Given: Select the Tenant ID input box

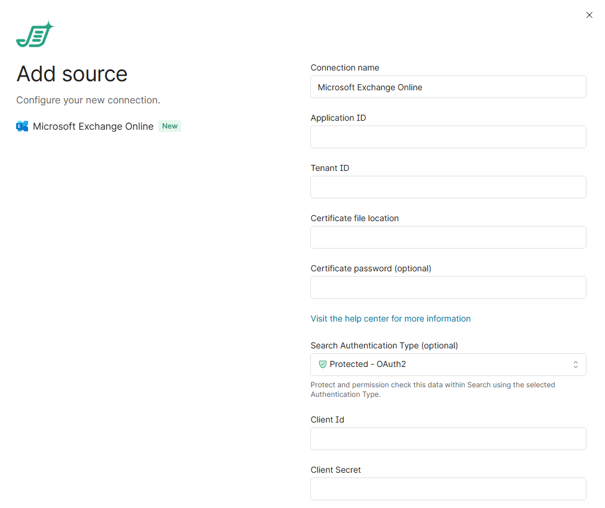Looking at the screenshot, I should click(x=447, y=187).
